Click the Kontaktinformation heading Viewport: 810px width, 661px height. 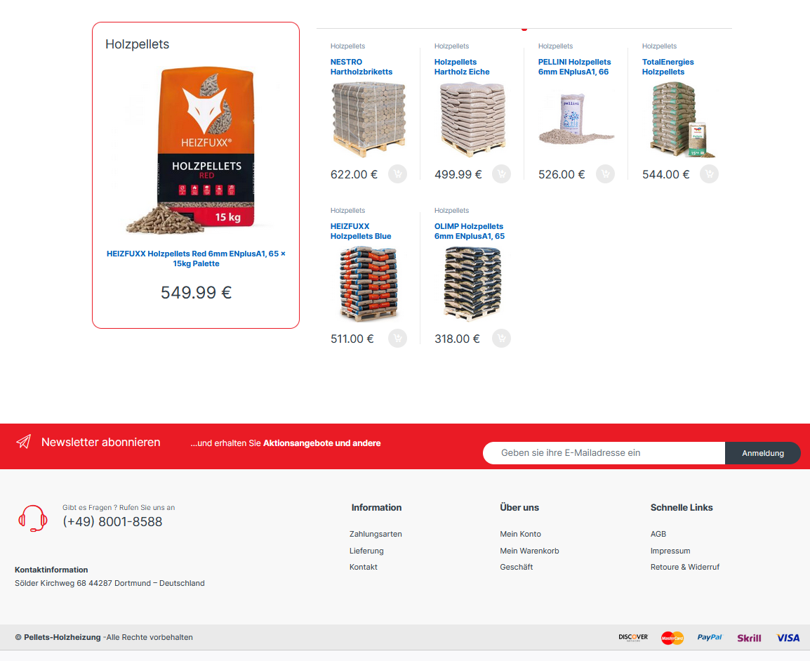pos(51,570)
